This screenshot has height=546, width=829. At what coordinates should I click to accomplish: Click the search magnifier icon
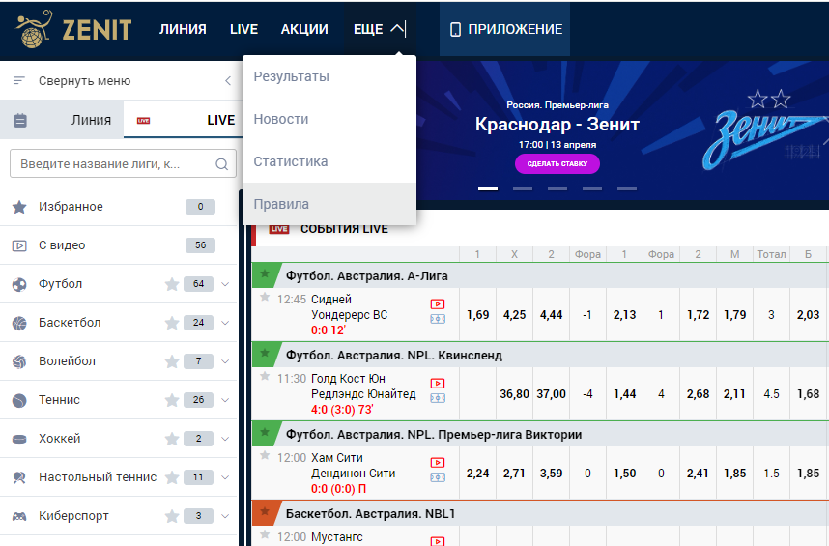(222, 164)
